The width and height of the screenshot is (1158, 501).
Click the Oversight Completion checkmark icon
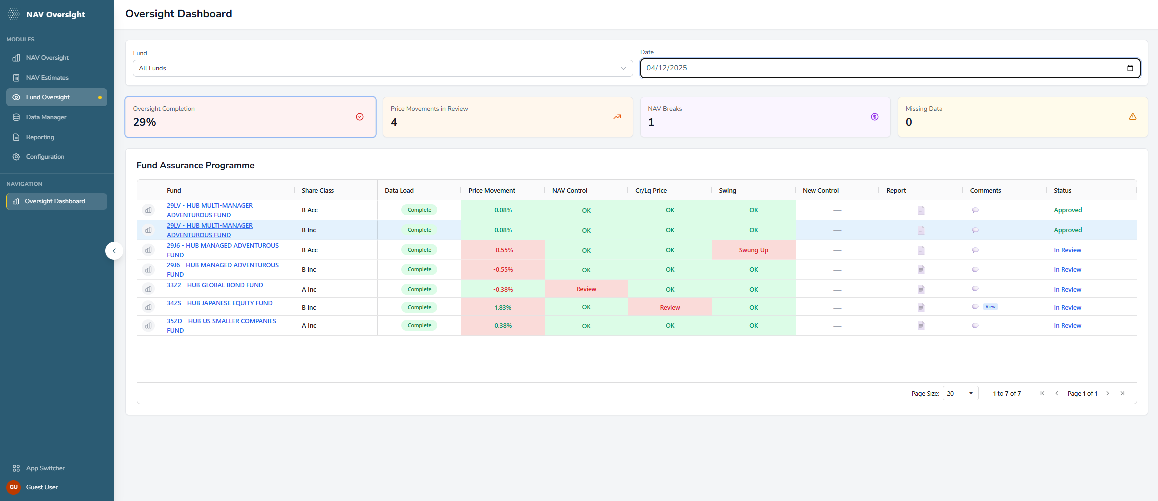pyautogui.click(x=360, y=117)
